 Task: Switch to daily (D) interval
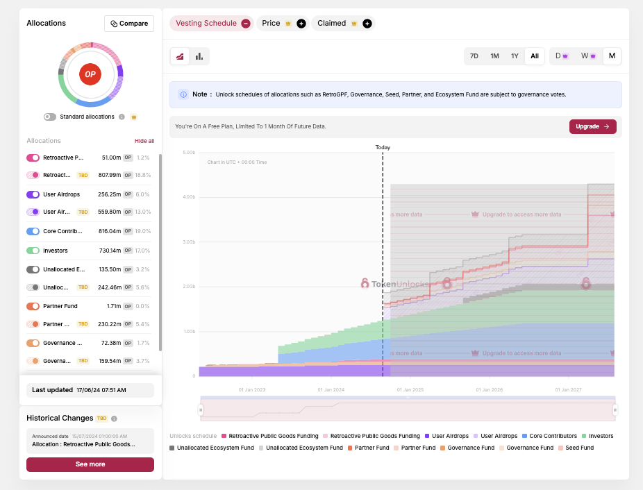(x=562, y=56)
